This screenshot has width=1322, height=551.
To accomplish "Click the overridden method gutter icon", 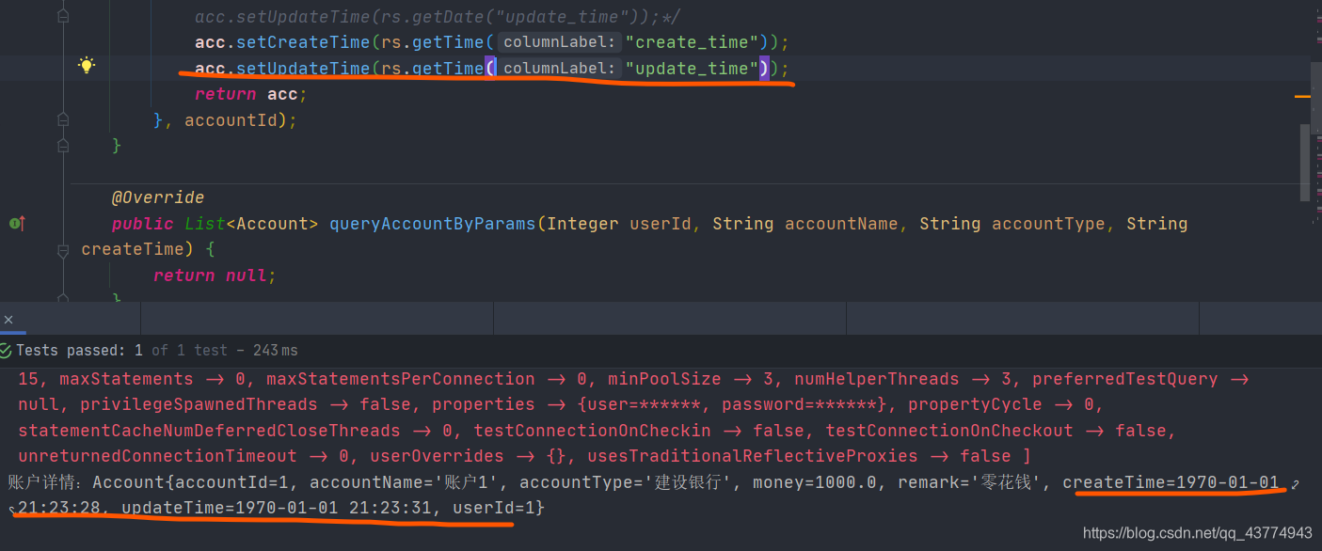I will [17, 224].
